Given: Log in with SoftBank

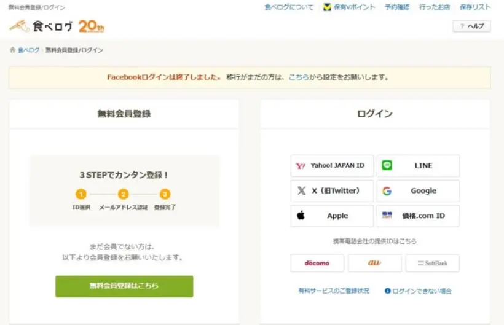Looking at the screenshot, I should pos(432,263).
